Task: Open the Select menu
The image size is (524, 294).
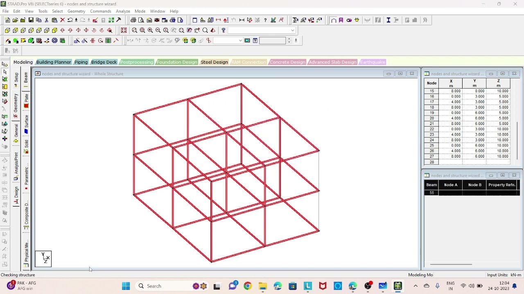Action: tap(57, 11)
